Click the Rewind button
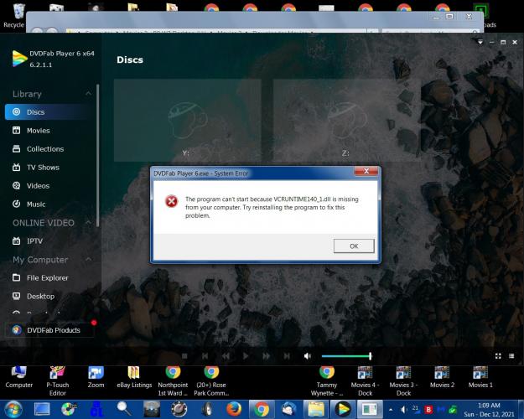 226,356
